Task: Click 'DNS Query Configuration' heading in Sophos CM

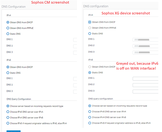Action: [19, 99]
